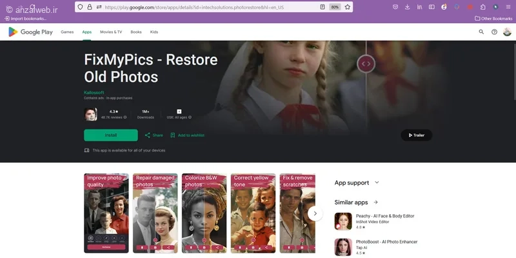
Task: Go to the Books tab
Action: click(136, 32)
